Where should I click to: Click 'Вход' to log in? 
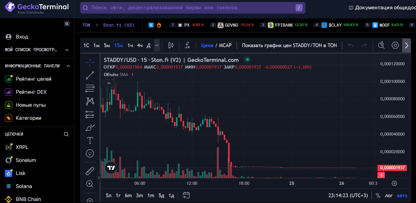coord(22,37)
